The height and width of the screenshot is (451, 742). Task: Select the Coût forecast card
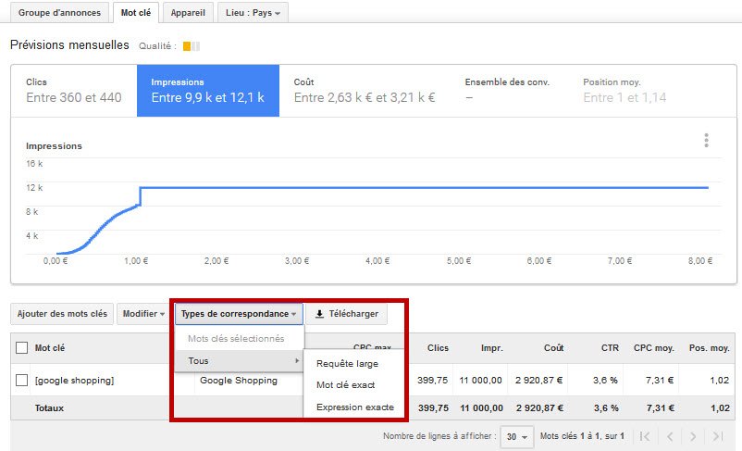tap(365, 91)
